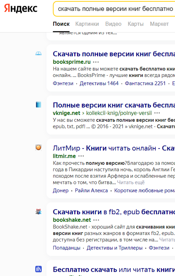This screenshot has width=175, height=276.
Task: Switch to the Карты tab
Action: 136,24
